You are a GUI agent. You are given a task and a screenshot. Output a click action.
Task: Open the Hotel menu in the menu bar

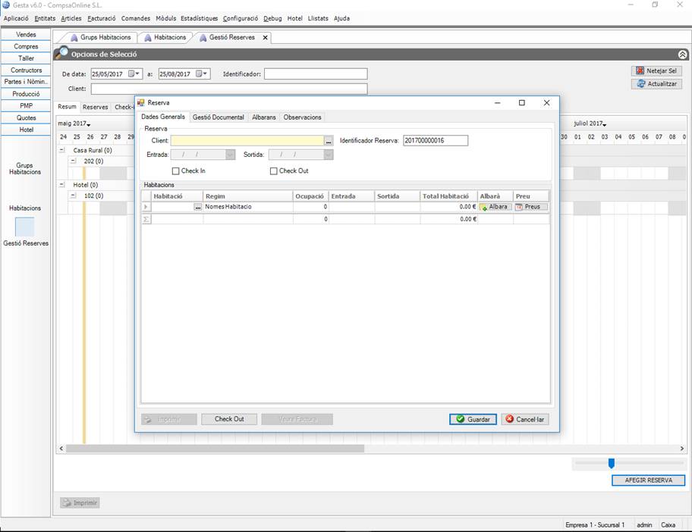click(x=295, y=18)
